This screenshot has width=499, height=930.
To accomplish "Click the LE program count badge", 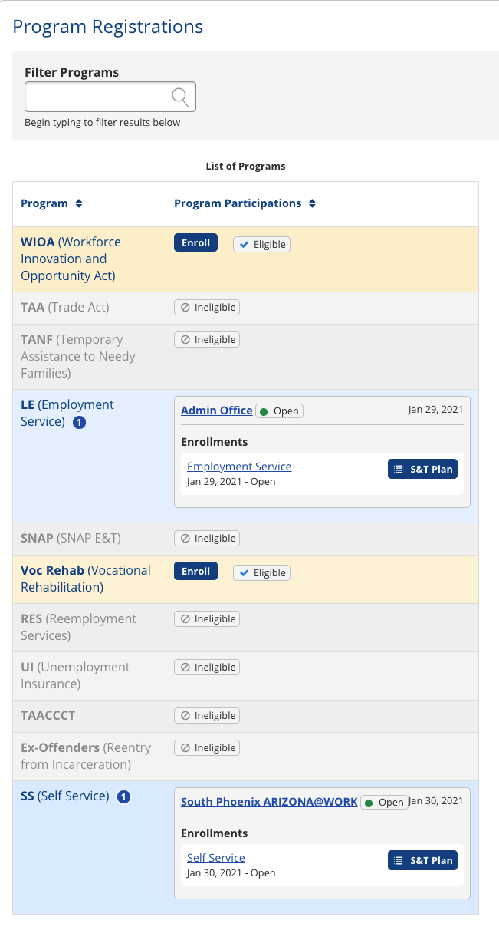I will (x=79, y=422).
